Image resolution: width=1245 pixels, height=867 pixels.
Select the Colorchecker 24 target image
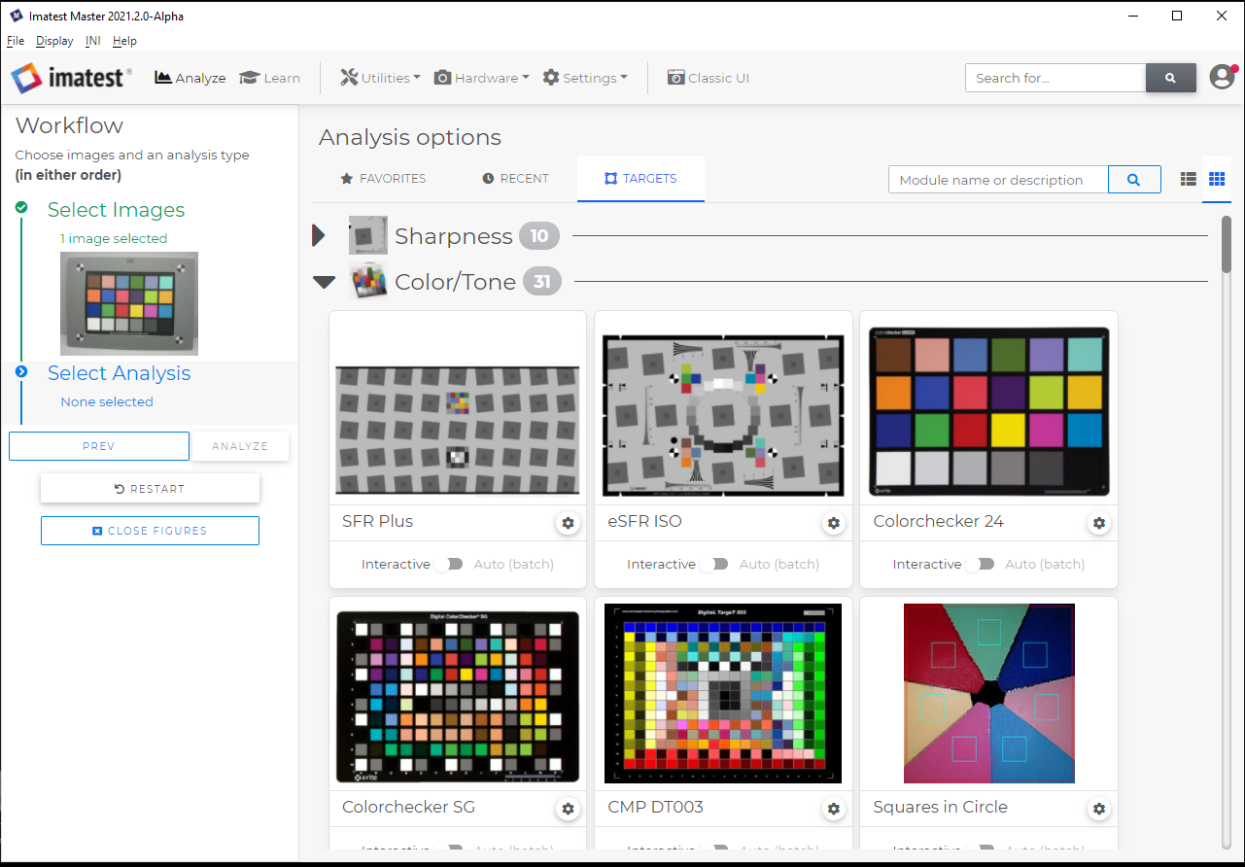point(988,411)
